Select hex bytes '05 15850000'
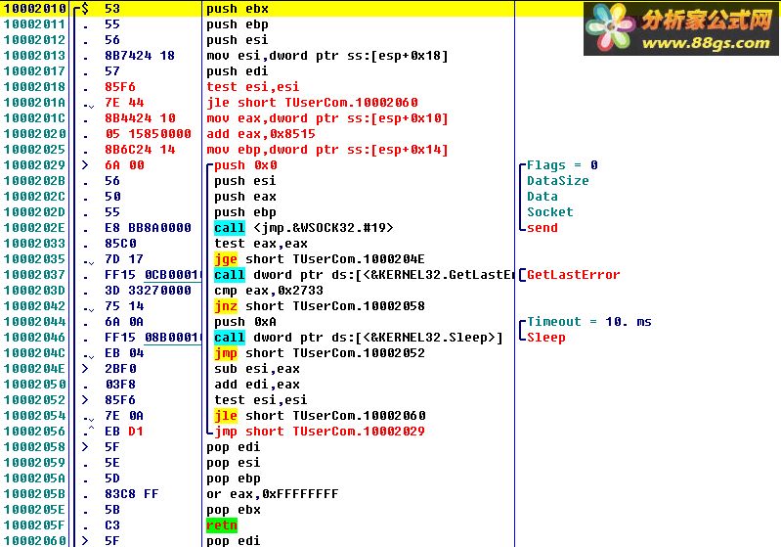 point(148,134)
